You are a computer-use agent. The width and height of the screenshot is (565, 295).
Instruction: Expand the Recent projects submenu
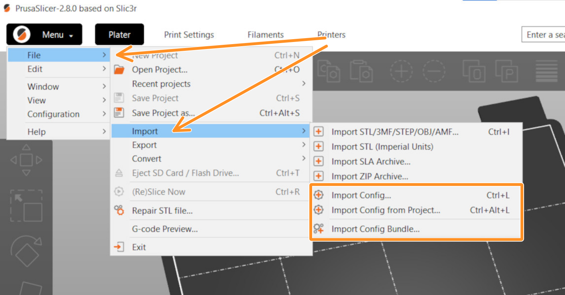click(x=212, y=84)
